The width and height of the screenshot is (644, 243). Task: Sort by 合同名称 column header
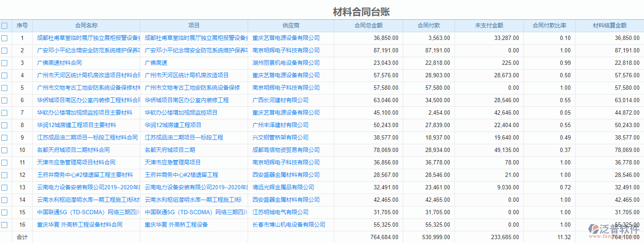tap(87, 26)
